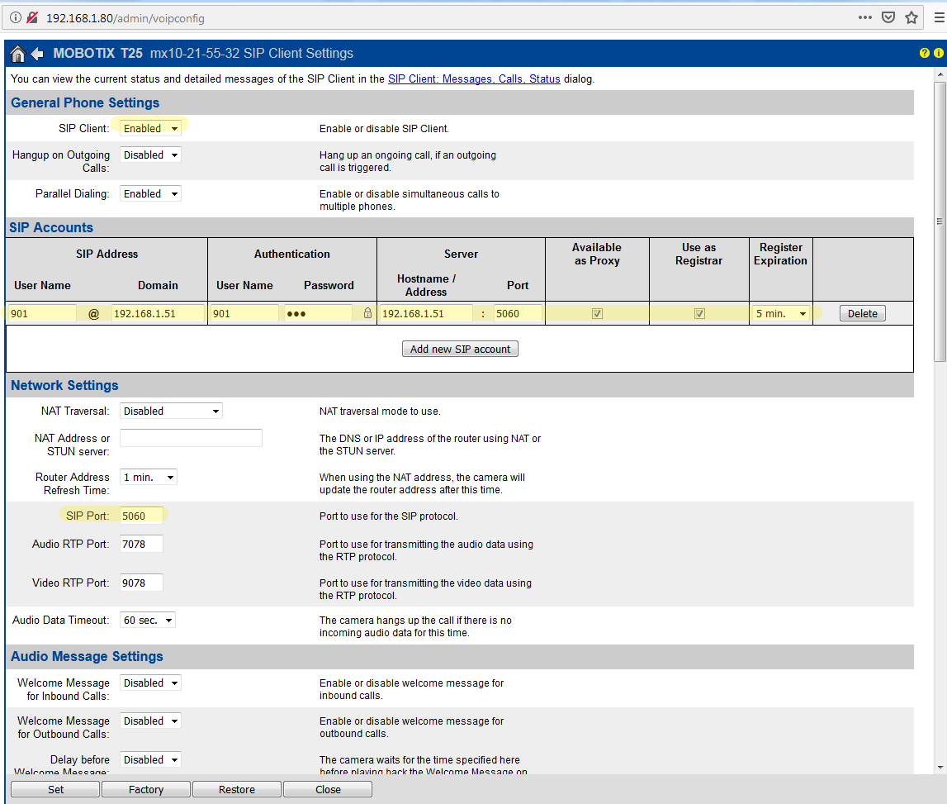947x804 pixels.
Task: Open SIP Client: Messages, Calls, Status link
Action: [474, 79]
